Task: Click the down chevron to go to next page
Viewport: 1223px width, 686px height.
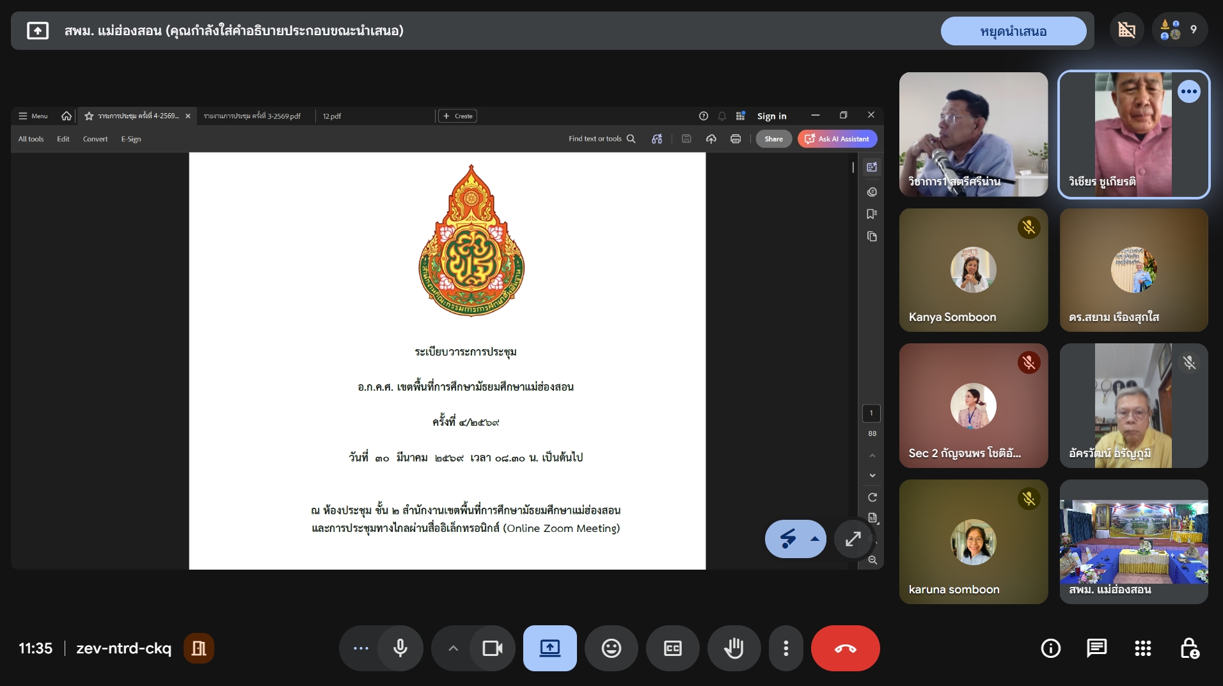Action: pyautogui.click(x=872, y=475)
